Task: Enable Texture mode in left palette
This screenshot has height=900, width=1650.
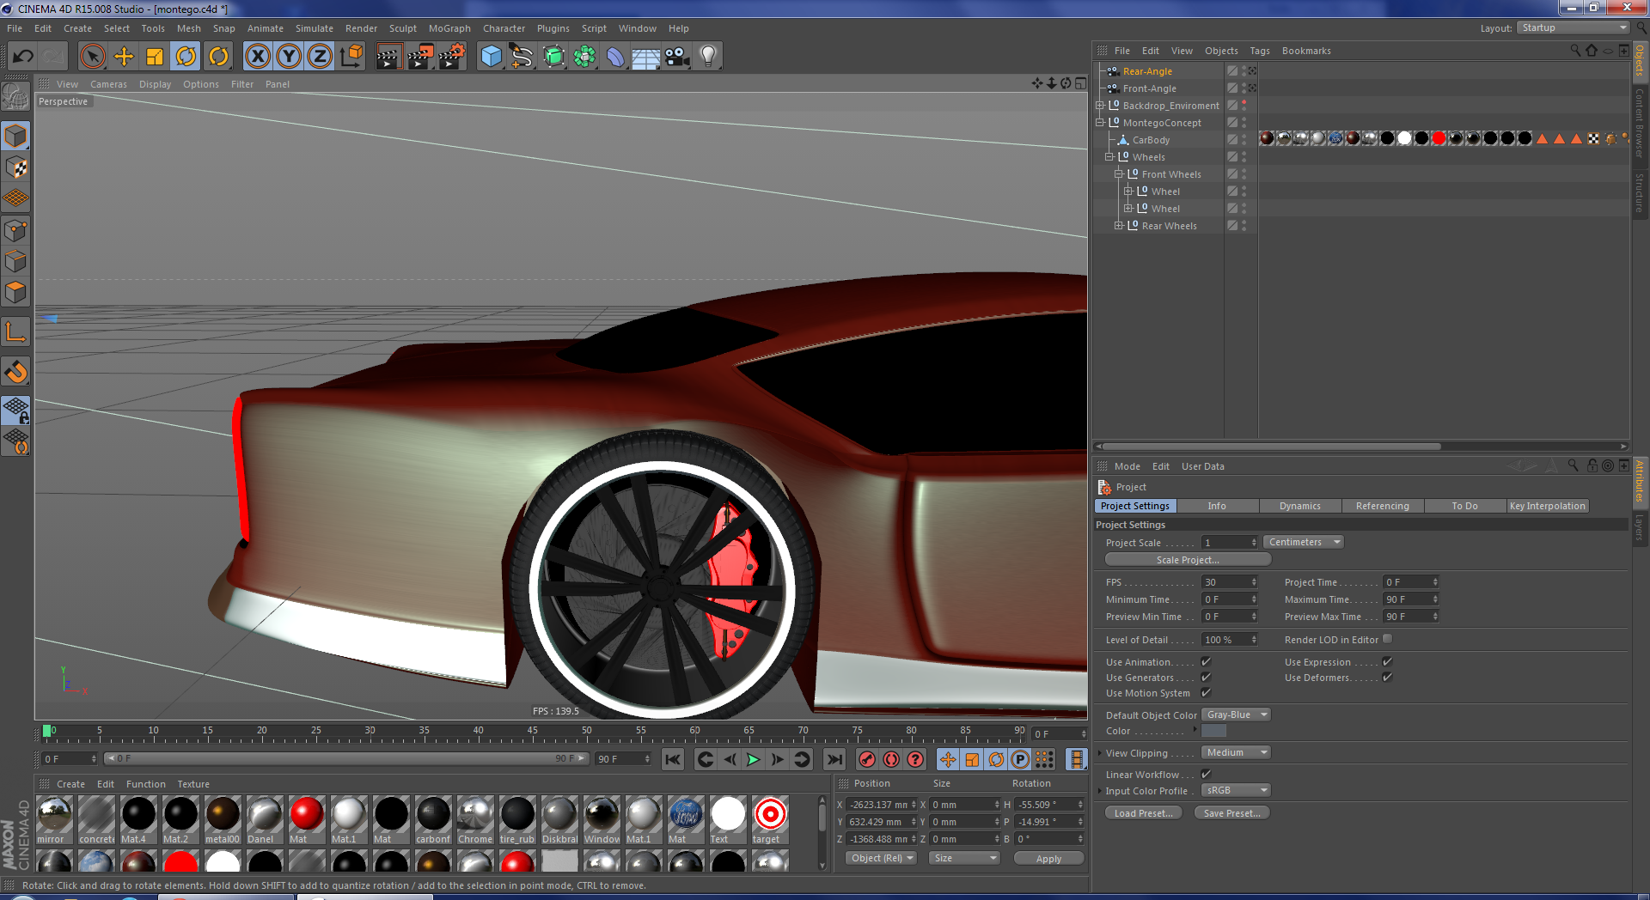Action: point(15,167)
